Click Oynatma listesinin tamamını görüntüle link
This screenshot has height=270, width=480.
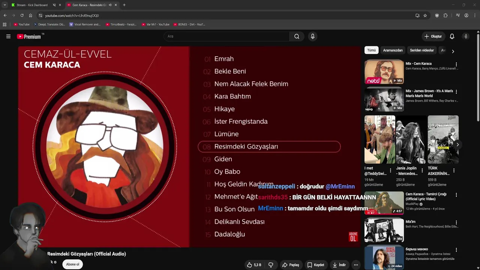(x=430, y=259)
